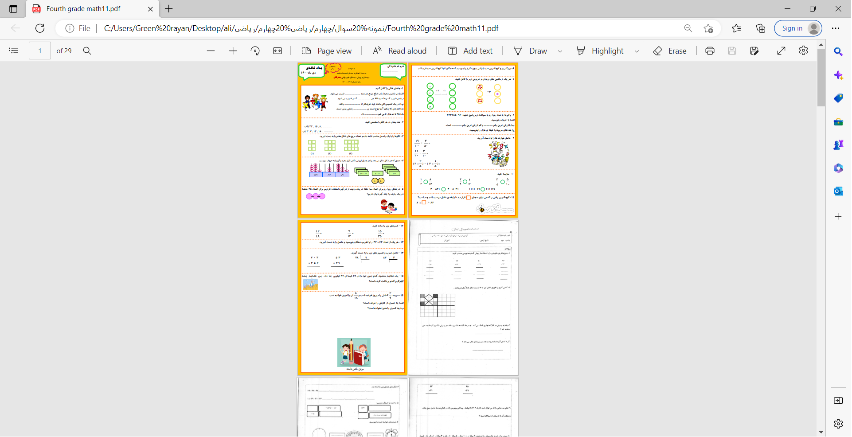The width and height of the screenshot is (852, 437).
Task: Open the sidebar Search icon
Action: click(838, 52)
